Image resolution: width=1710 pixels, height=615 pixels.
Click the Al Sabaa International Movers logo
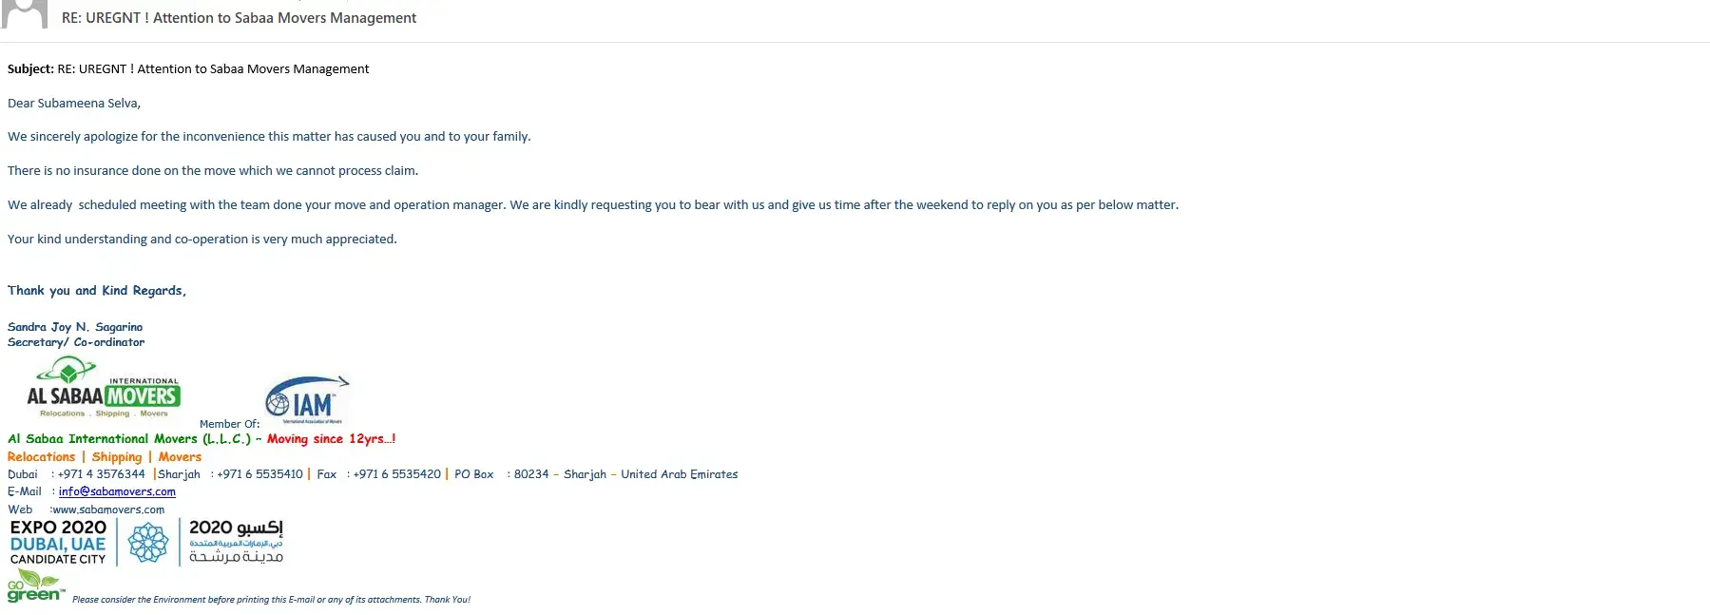(x=103, y=389)
